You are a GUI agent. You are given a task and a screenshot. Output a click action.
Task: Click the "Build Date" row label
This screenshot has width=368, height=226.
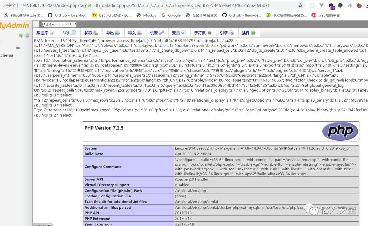[94, 154]
